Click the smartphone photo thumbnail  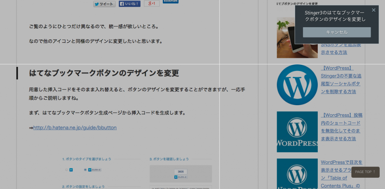297,38
